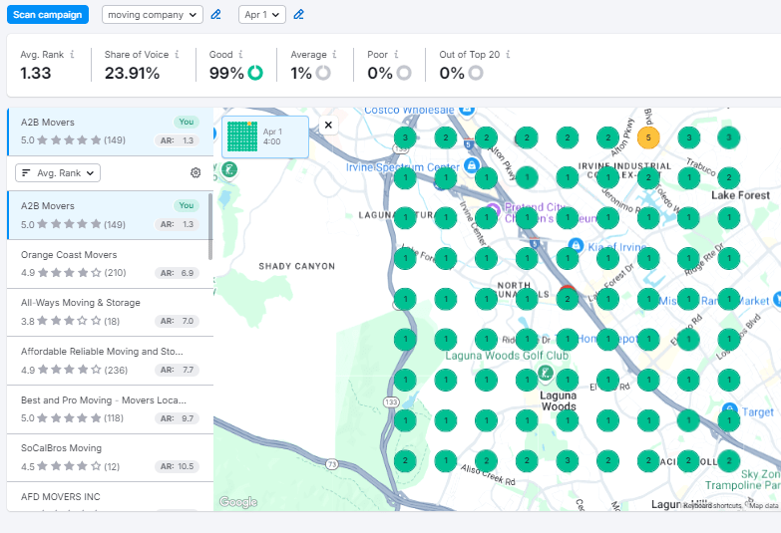Select AFD MOVERS INC competitor
Viewport: 781px width, 533px height.
[110, 497]
